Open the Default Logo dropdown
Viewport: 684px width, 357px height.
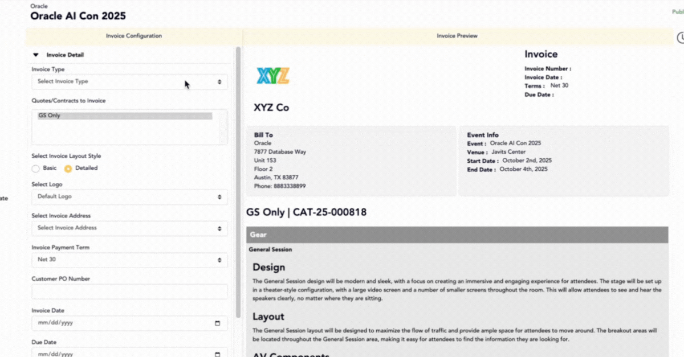click(x=129, y=197)
